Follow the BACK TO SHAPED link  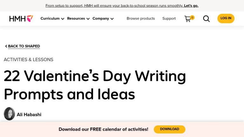click(24, 46)
